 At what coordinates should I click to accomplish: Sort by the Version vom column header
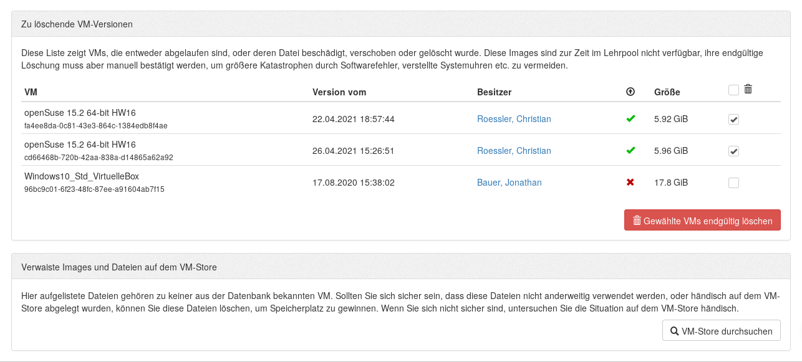pyautogui.click(x=339, y=92)
